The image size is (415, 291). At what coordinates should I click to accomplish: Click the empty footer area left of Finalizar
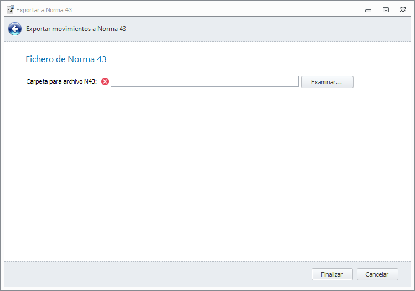[x=155, y=274]
